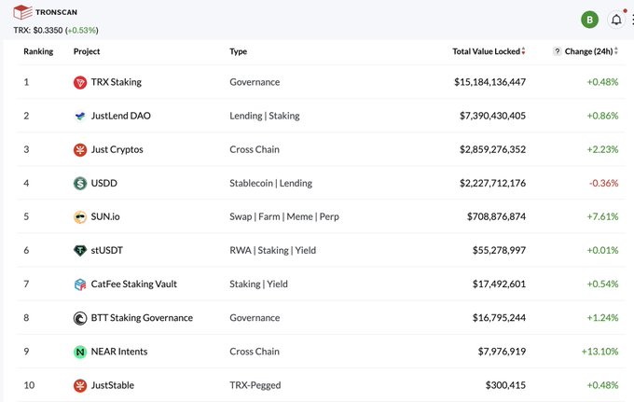Click the +13.10% change for NEAR Intents
The width and height of the screenshot is (634, 402).
coord(600,352)
